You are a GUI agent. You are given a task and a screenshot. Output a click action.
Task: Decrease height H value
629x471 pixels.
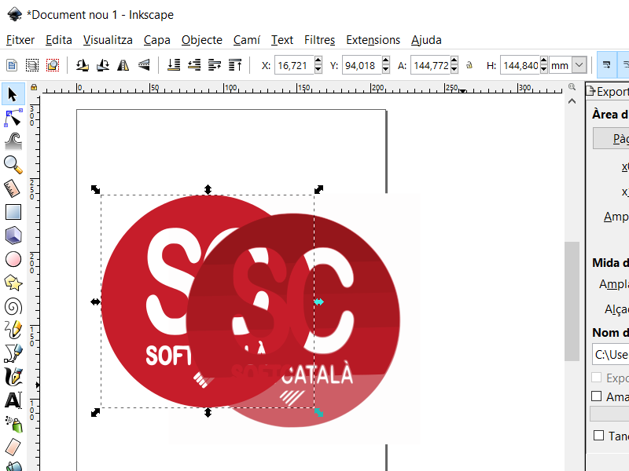pyautogui.click(x=543, y=69)
